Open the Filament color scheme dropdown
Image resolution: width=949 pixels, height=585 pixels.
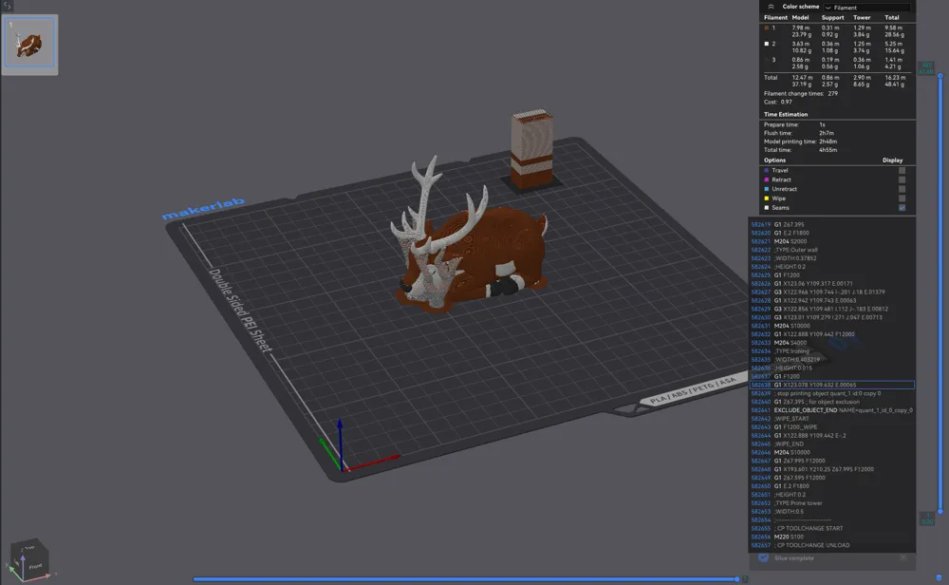tap(868, 8)
